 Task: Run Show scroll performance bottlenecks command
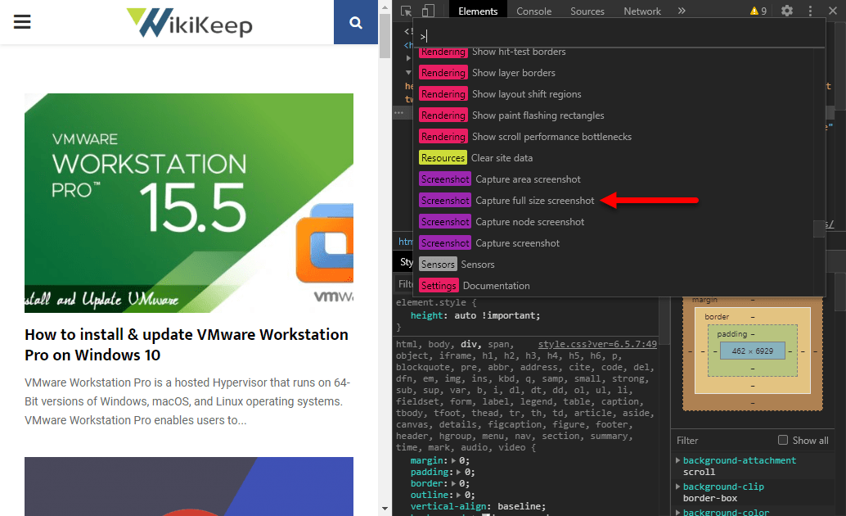pyautogui.click(x=619, y=137)
